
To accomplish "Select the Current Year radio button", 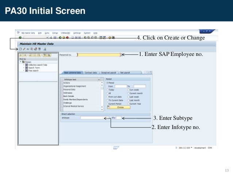I will click(129, 104).
